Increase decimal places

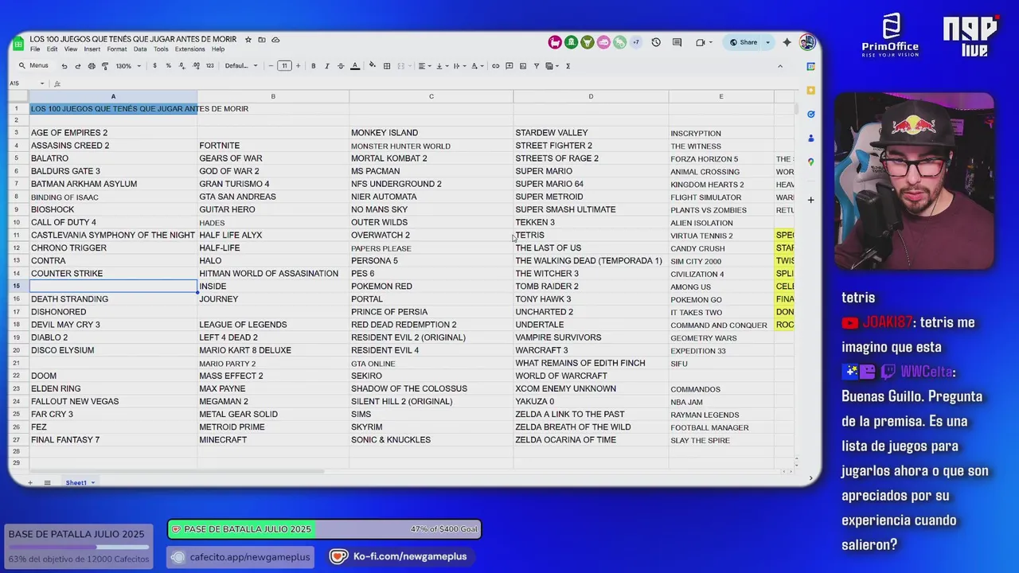point(195,66)
